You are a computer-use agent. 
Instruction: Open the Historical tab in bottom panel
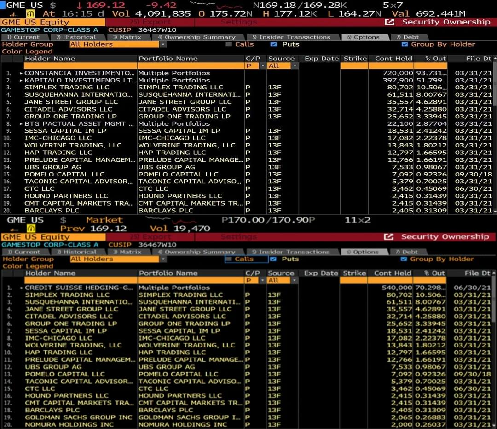point(78,252)
